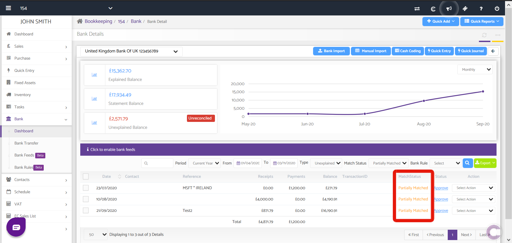Click the transaction search input field
The width and height of the screenshot is (512, 243).
coord(157,163)
